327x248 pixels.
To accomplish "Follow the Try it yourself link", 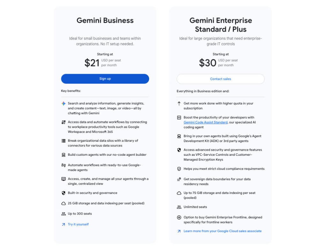I will (x=78, y=224).
